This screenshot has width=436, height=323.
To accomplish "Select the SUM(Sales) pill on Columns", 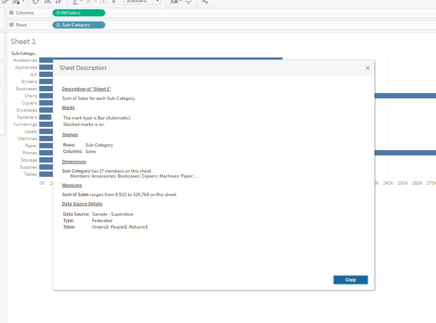I will click(x=79, y=13).
